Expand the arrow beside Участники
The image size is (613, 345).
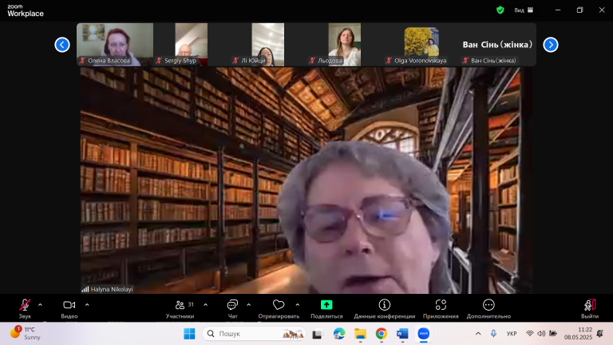206,305
